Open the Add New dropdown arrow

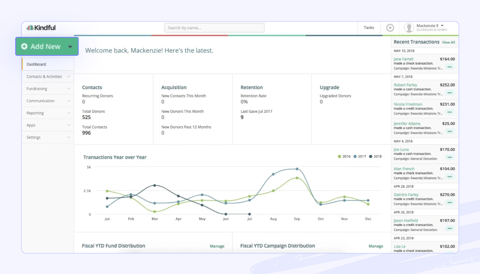(70, 47)
